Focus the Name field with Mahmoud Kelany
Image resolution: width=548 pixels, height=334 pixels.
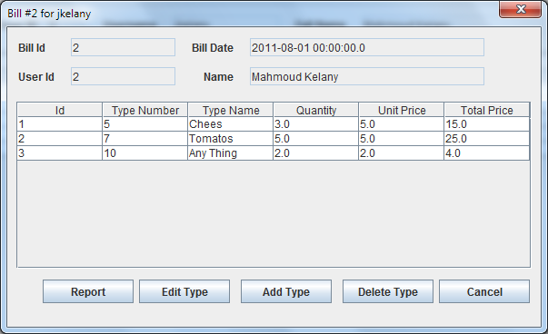[367, 76]
